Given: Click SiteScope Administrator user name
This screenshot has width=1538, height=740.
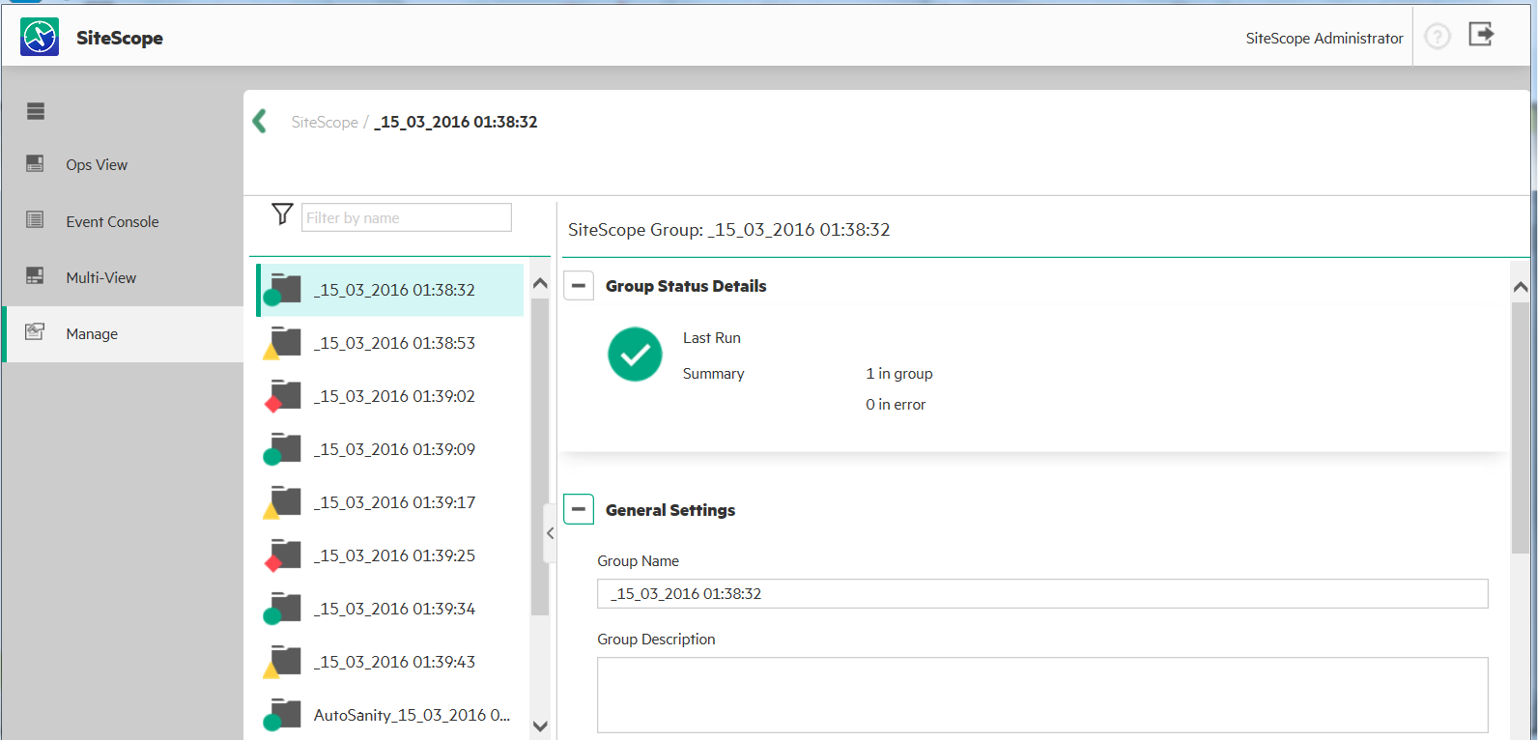Looking at the screenshot, I should [x=1324, y=38].
